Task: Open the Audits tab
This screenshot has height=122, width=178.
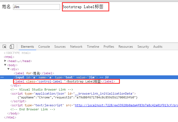Action: pos(158,47)
